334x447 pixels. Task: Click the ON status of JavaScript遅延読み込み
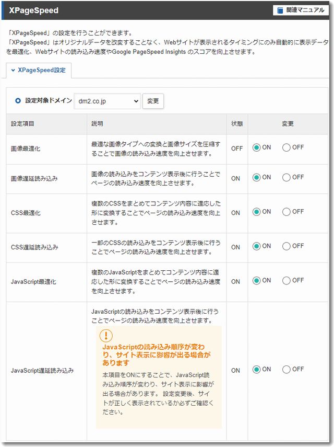tap(235, 371)
